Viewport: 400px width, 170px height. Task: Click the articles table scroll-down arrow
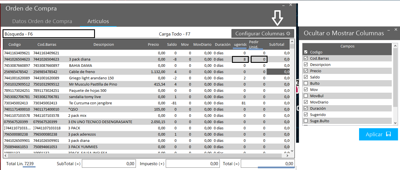(x=292, y=151)
